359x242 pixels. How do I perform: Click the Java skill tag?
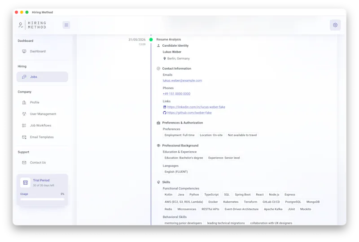click(x=181, y=194)
